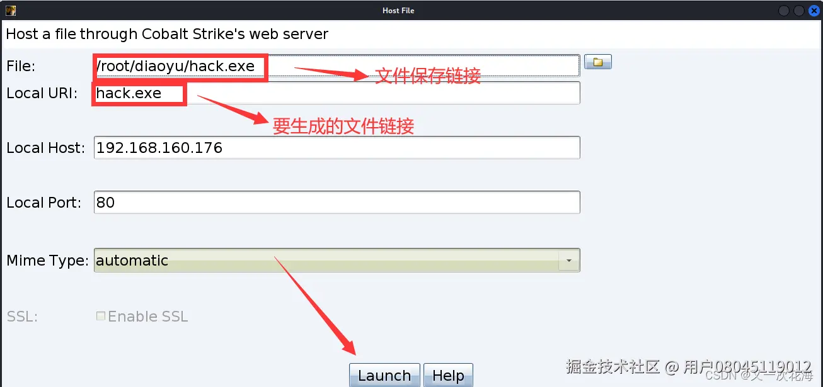This screenshot has width=823, height=387.
Task: Edit the Local Host address field
Action: click(337, 148)
